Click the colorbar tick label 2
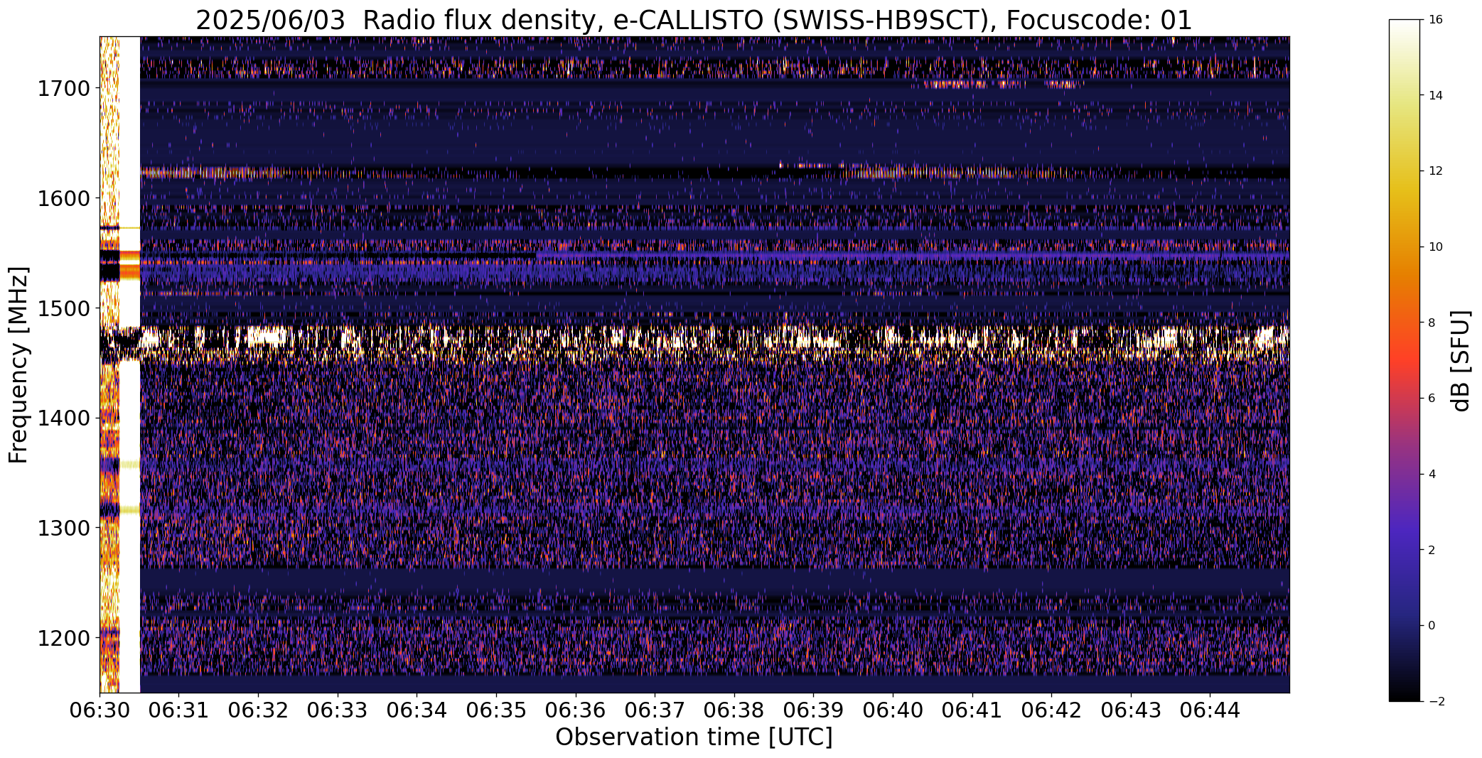This screenshot has height=758, width=1482. [x=1432, y=551]
